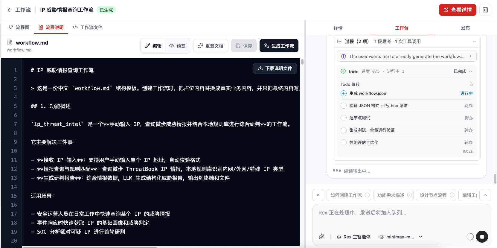The width and height of the screenshot is (497, 248).
Task: Go back using the arrow beside 工作流
Action: click(x=10, y=10)
